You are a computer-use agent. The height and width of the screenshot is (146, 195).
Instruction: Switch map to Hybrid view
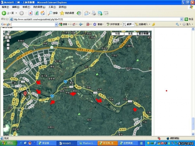pyautogui.click(x=144, y=34)
